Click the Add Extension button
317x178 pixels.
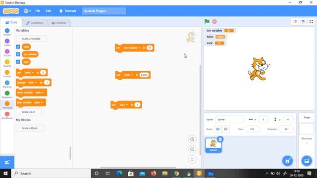(x=7, y=162)
